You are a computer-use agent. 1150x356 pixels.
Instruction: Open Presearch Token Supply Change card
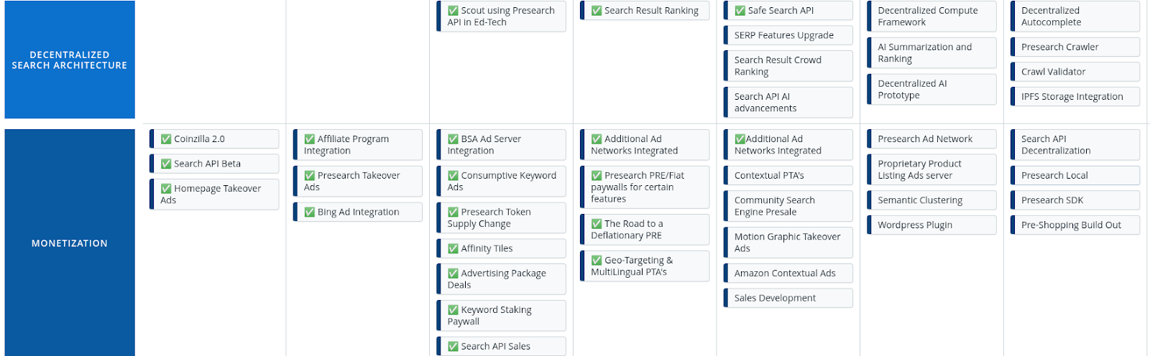502,217
